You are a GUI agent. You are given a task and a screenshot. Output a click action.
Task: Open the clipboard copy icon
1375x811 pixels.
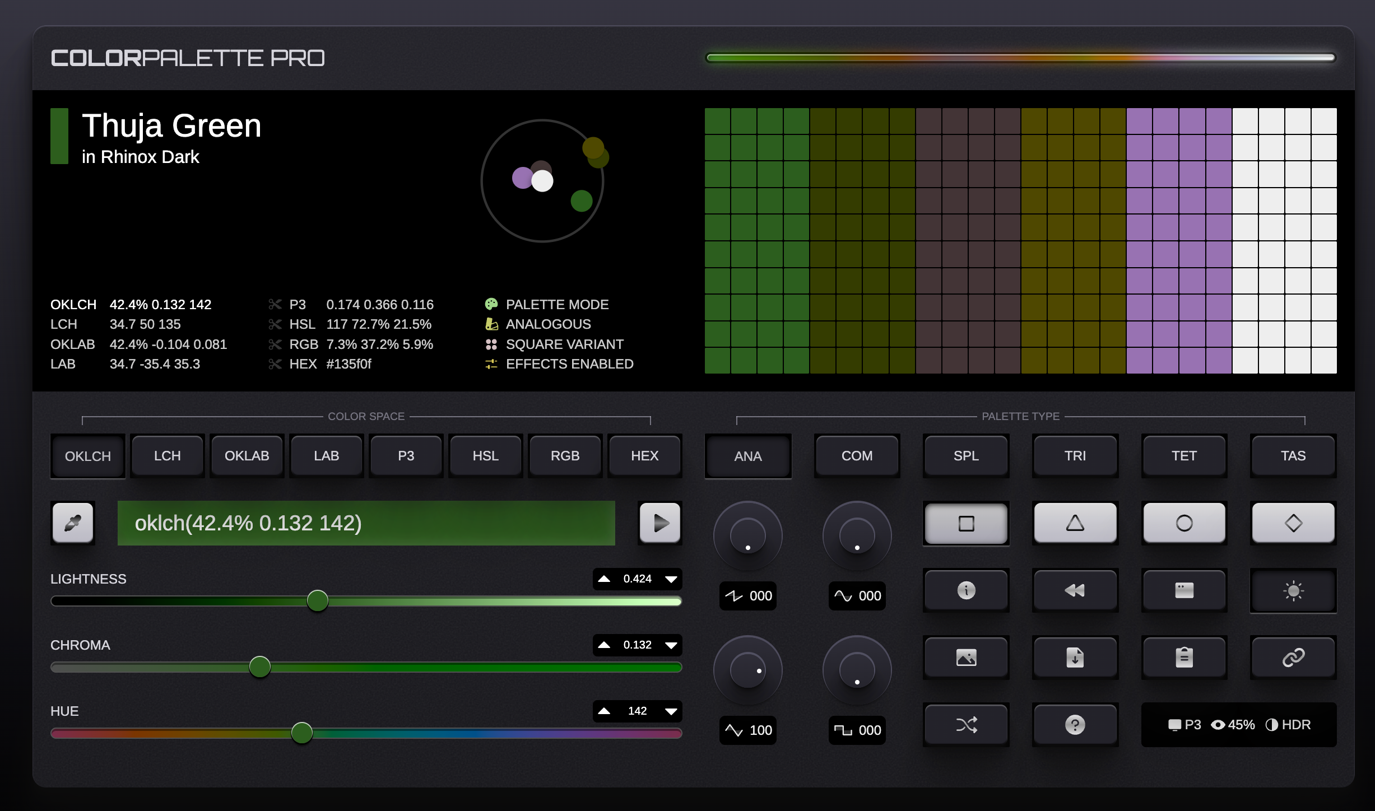(1184, 658)
